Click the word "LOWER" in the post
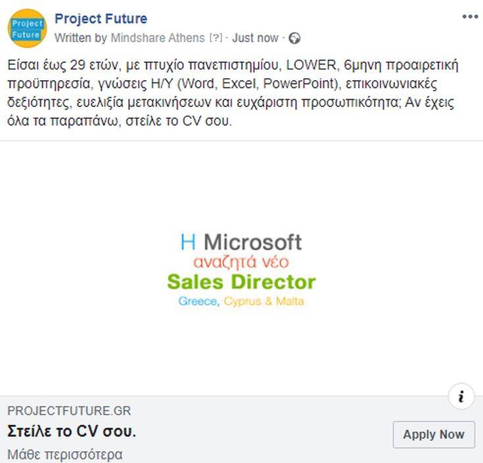Screen dimensions: 483x463 (x=311, y=66)
